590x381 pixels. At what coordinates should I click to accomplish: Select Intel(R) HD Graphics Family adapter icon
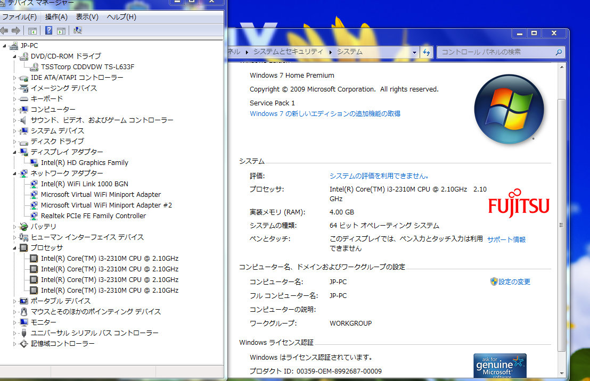34,163
